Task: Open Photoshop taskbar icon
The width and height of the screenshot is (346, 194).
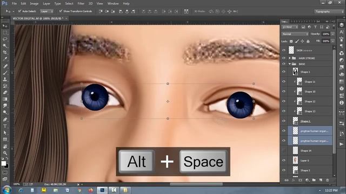Action: point(102,190)
